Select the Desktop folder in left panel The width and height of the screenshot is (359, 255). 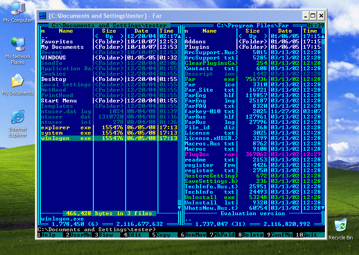click(x=109, y=79)
